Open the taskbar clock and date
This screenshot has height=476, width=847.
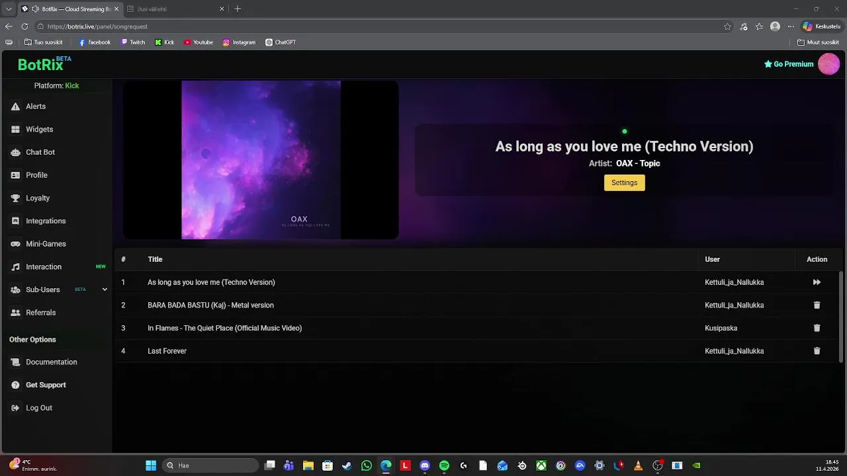click(x=828, y=465)
